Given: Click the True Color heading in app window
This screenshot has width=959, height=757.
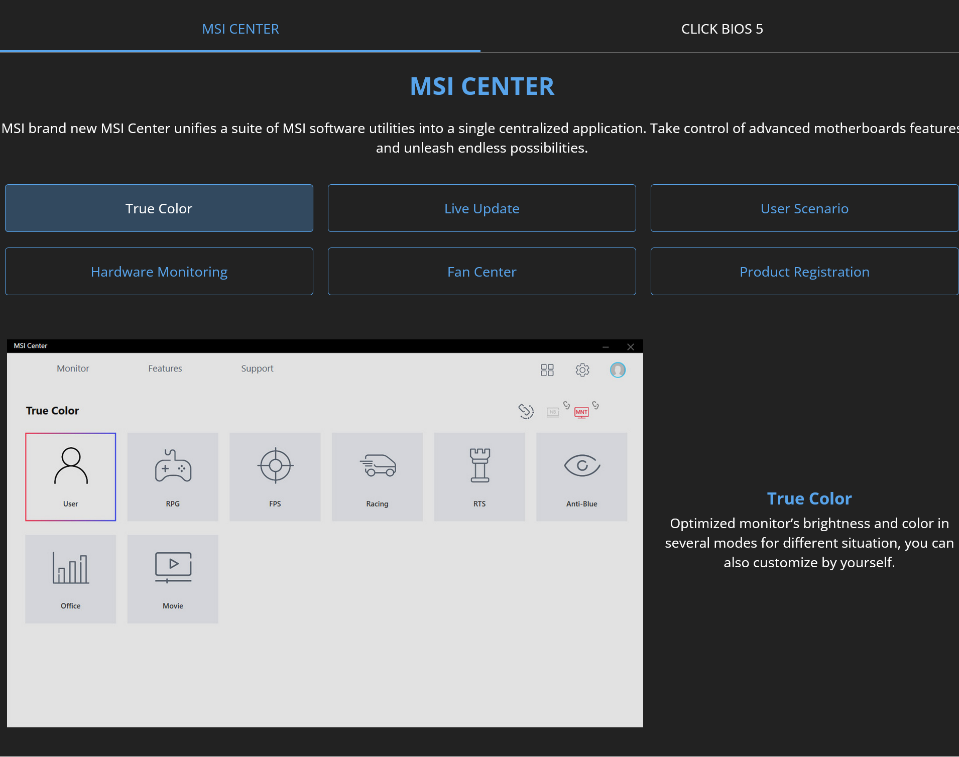Looking at the screenshot, I should pos(53,411).
